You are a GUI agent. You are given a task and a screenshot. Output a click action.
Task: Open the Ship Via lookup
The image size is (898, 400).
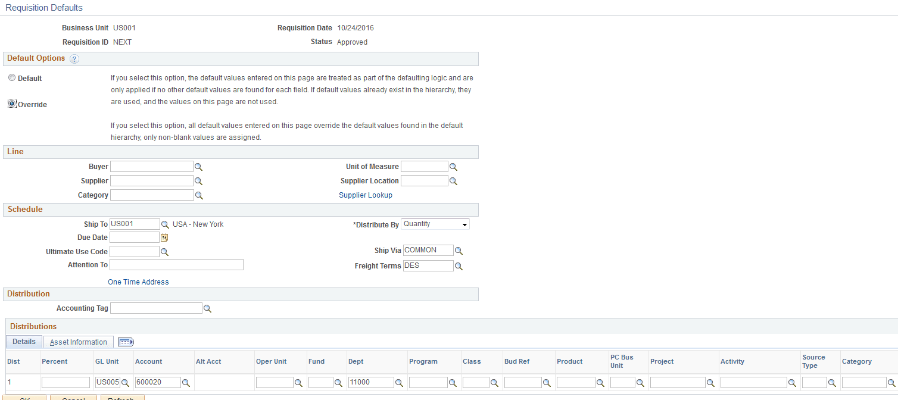tap(459, 250)
